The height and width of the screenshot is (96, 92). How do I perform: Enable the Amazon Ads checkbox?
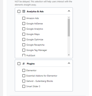(x=24, y=18)
